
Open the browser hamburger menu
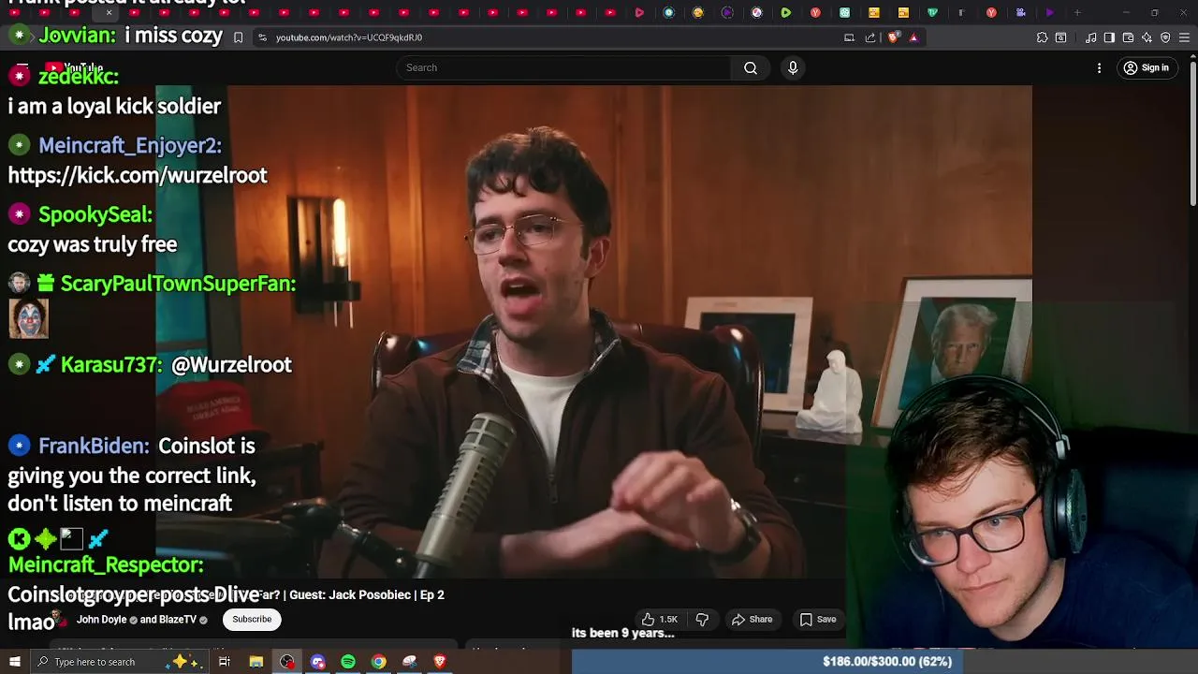[x=1184, y=37]
